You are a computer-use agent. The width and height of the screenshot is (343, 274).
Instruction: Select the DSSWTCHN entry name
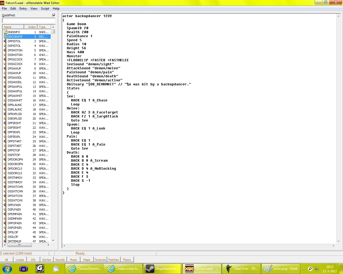click(x=15, y=191)
